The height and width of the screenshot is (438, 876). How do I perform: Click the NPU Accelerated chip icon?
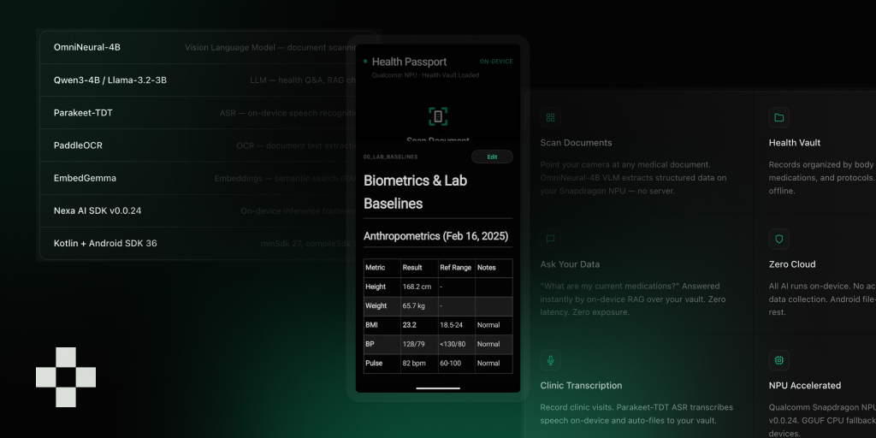point(778,360)
